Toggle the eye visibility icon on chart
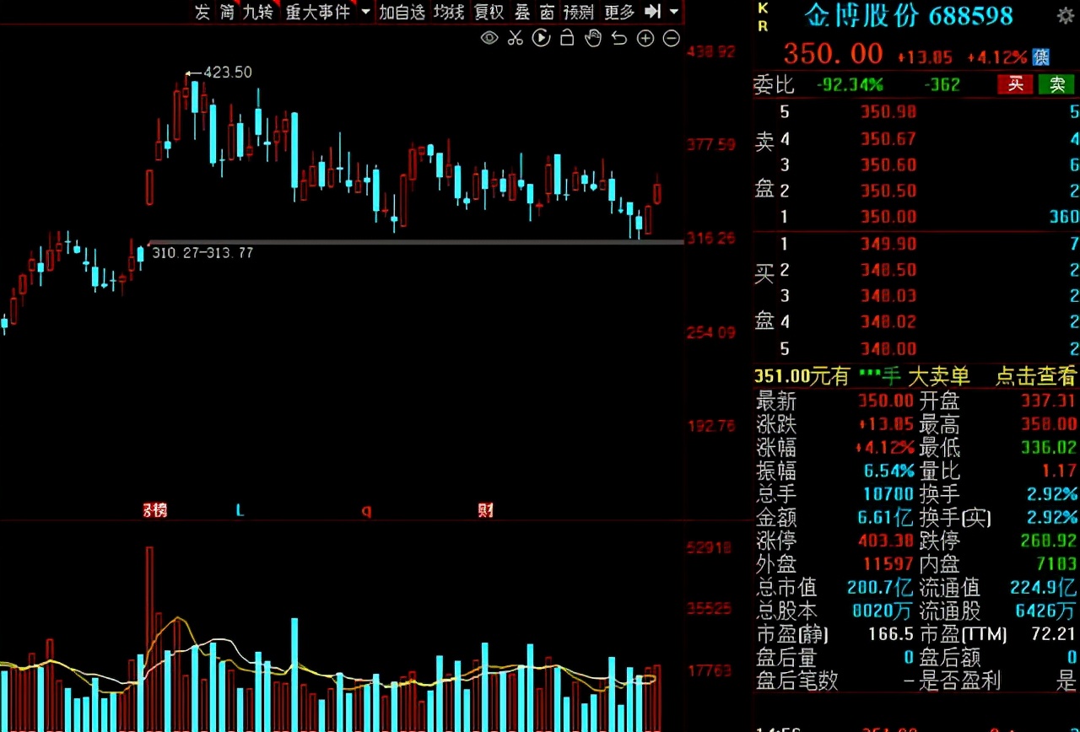The image size is (1080, 732). (489, 38)
